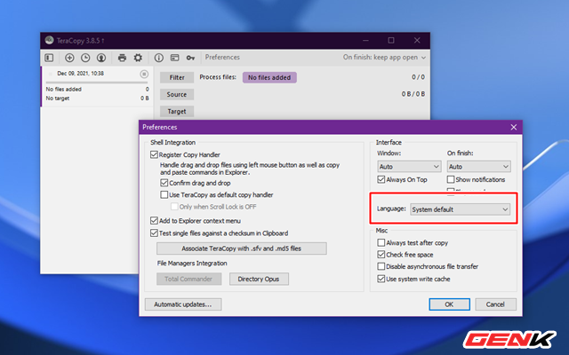Enable Always test after copy

tap(381, 242)
